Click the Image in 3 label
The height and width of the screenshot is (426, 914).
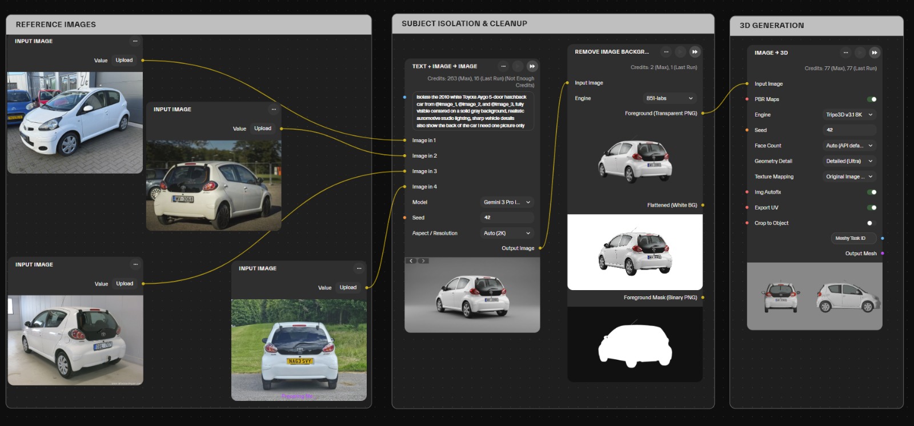[424, 171]
